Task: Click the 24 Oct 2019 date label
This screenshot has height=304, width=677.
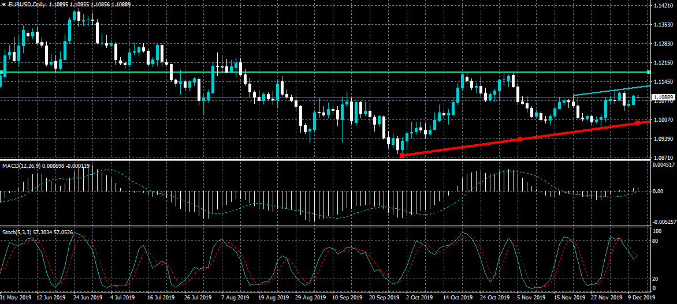Action: [495, 298]
